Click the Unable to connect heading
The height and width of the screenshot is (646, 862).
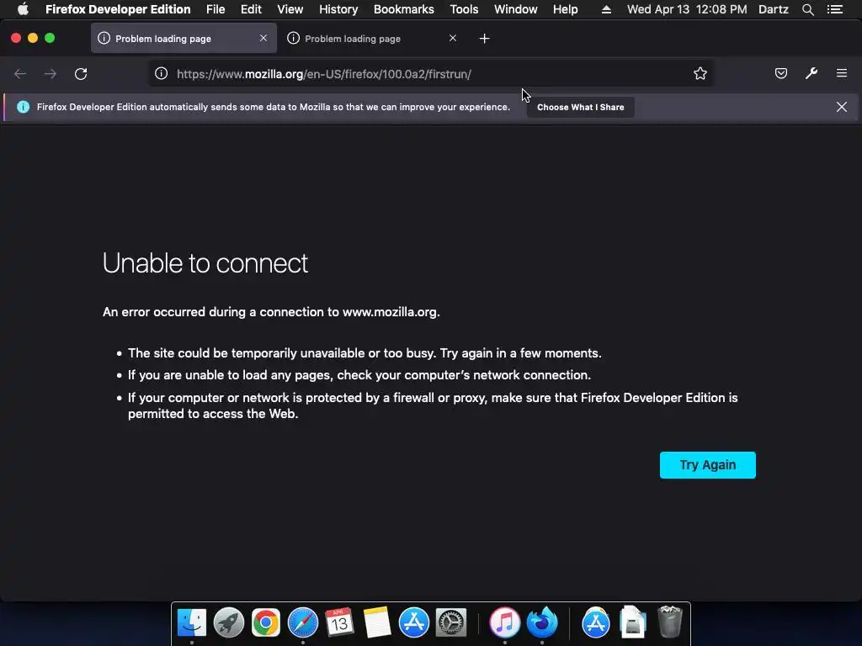pyautogui.click(x=205, y=263)
